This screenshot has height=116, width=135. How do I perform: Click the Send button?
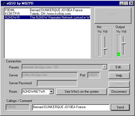(120, 107)
